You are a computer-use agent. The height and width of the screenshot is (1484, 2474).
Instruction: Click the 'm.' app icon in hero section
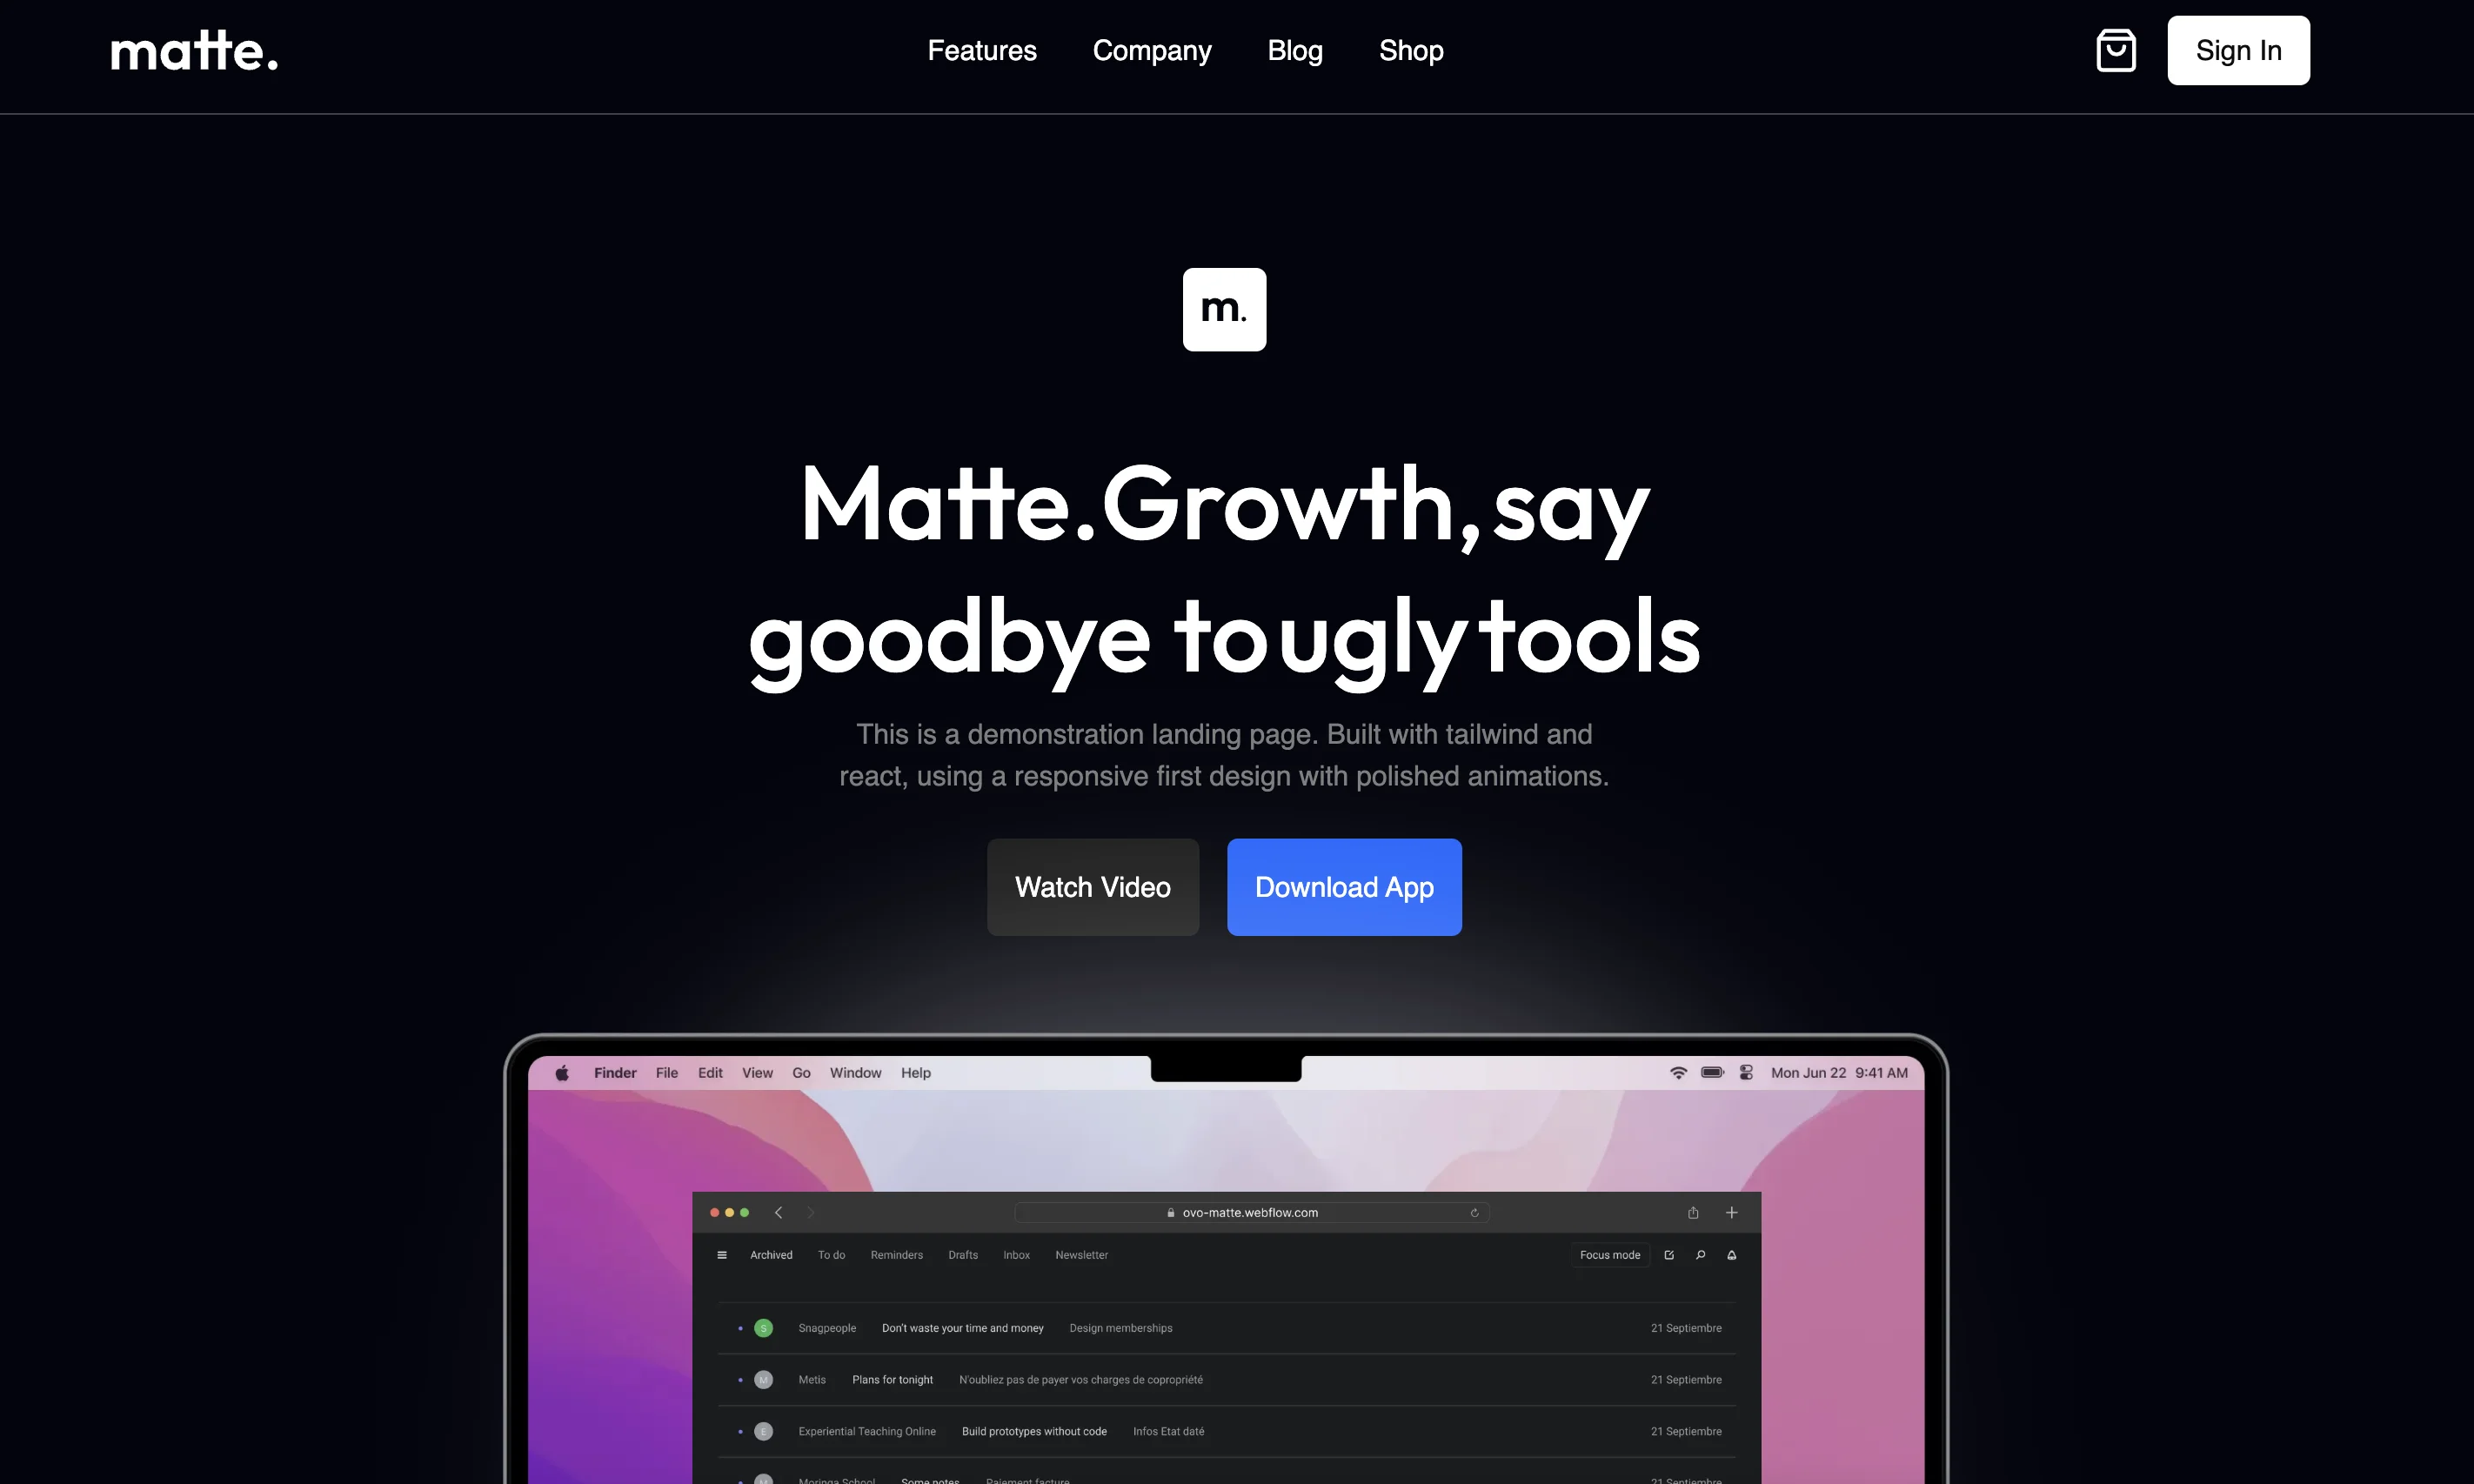point(1224,309)
